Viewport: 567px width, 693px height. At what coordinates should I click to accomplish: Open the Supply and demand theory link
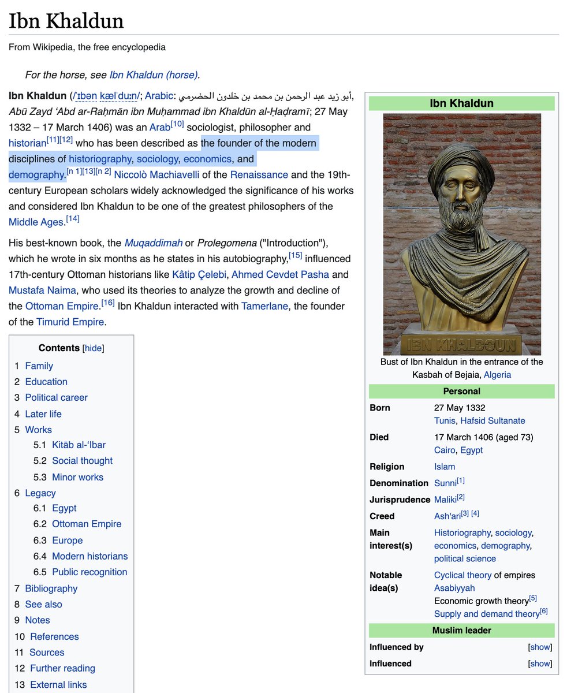[487, 614]
